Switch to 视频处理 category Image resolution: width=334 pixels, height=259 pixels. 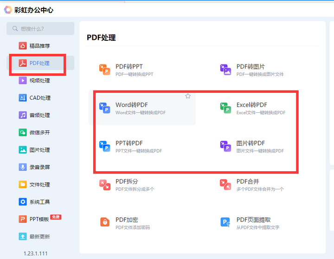[x=39, y=81]
